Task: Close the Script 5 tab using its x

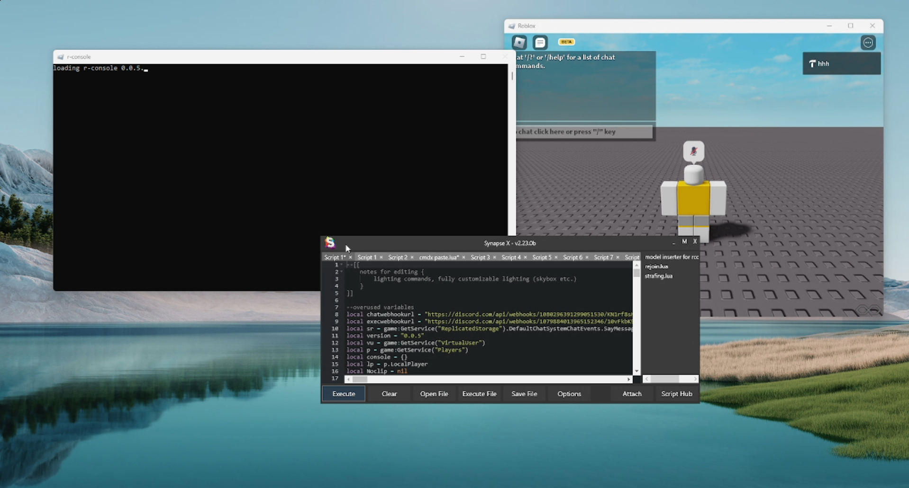Action: click(x=556, y=257)
